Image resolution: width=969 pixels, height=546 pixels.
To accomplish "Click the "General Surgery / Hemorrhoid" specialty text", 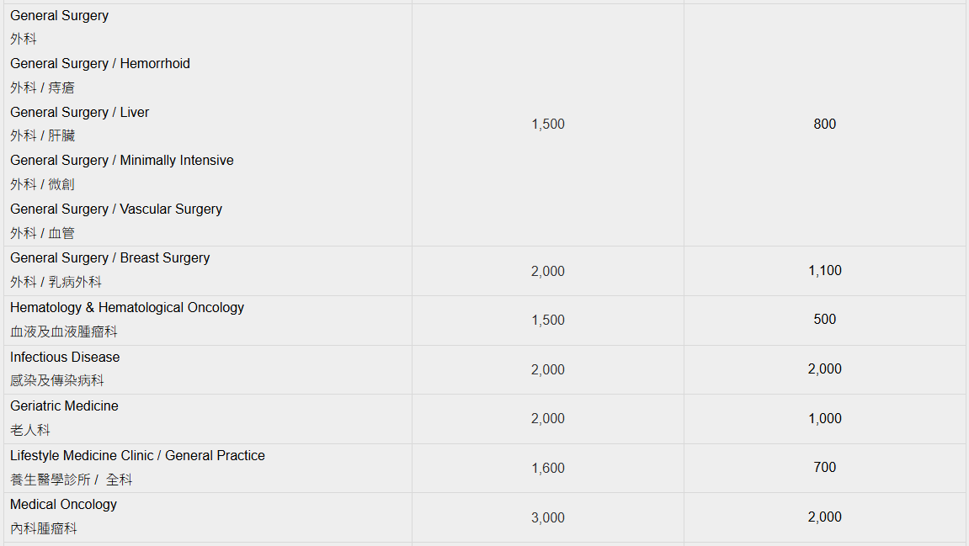I will (100, 64).
